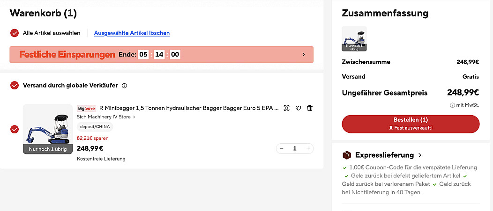The image size is (493, 211).
Task: Increase quantity with the plus button
Action: pos(308,148)
